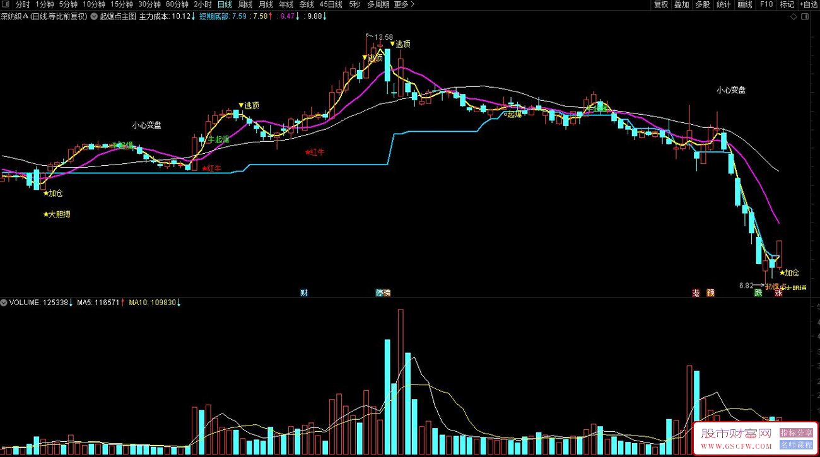Add stock via +自选 button

(809, 4)
